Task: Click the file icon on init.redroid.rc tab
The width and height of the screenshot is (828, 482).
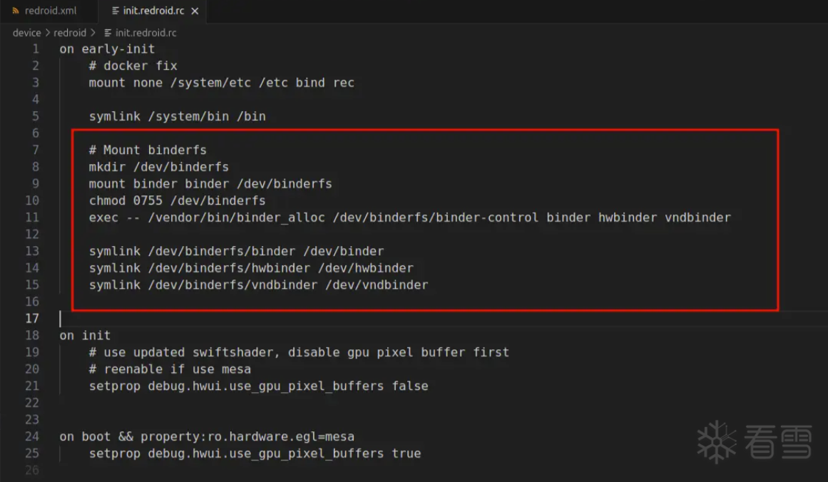Action: point(116,11)
